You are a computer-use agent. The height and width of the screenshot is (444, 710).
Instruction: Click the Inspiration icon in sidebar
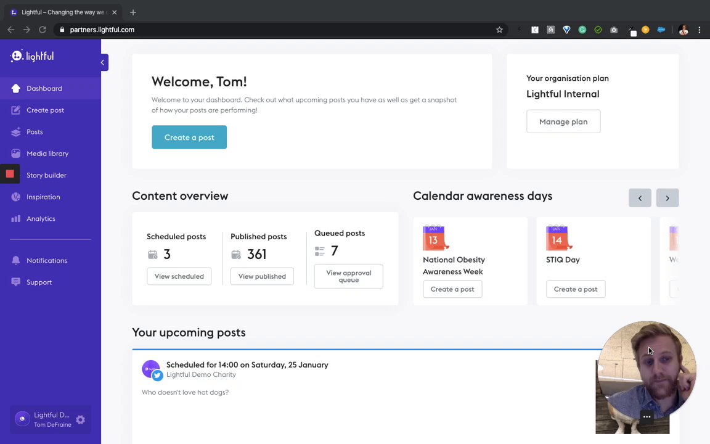(x=16, y=197)
